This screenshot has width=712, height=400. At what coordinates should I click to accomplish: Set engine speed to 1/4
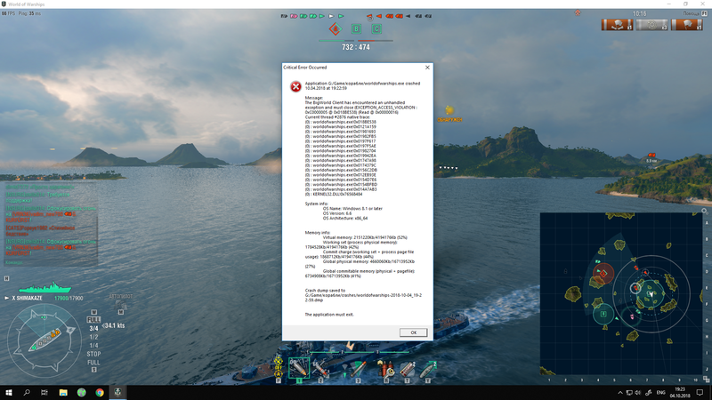click(93, 345)
